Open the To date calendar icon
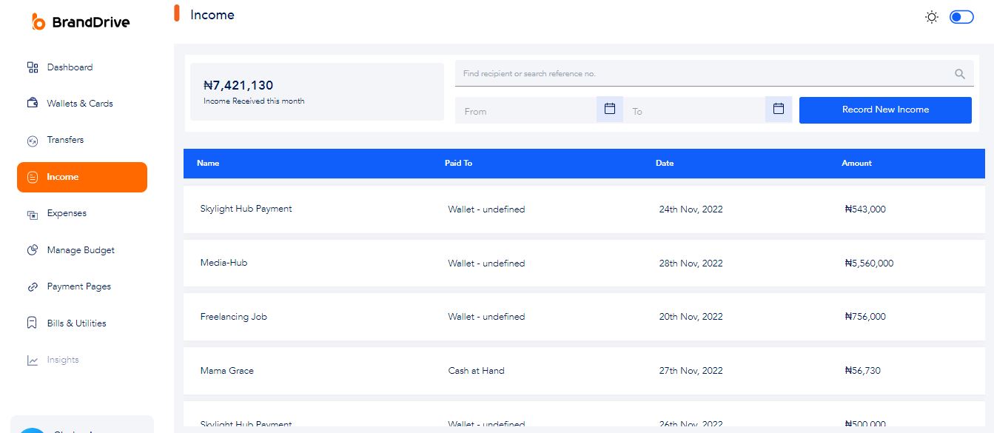Screen dimensions: 994x433 779,109
